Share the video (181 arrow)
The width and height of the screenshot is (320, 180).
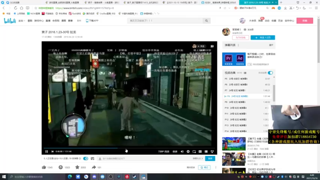click(x=96, y=167)
